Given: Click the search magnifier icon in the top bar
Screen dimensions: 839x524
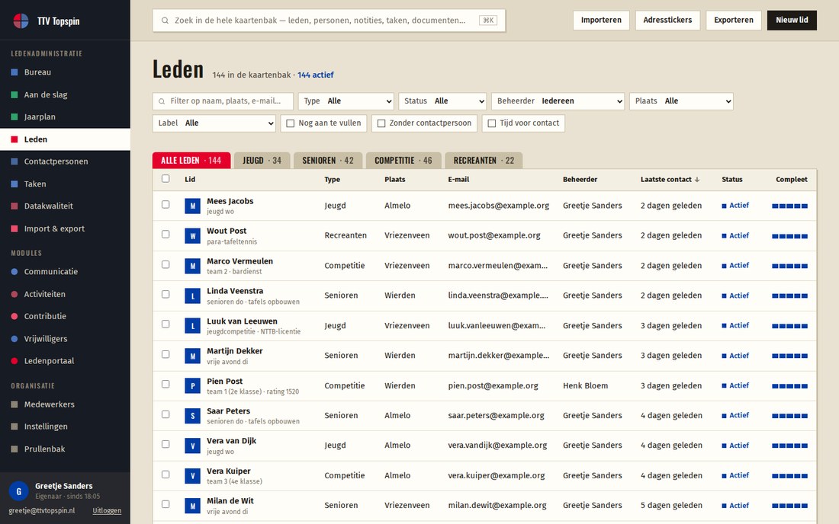Looking at the screenshot, I should [x=165, y=21].
